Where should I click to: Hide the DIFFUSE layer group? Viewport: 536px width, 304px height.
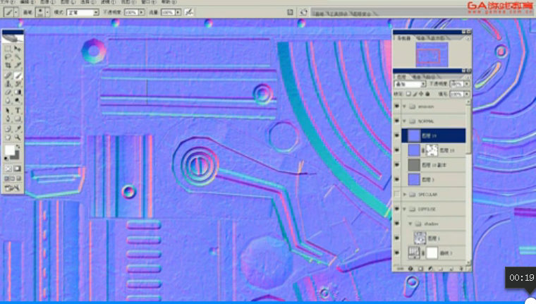pyautogui.click(x=396, y=209)
